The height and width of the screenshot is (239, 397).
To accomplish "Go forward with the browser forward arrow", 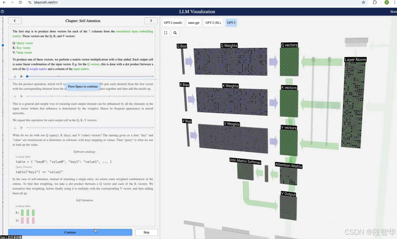I will click(x=12, y=2).
